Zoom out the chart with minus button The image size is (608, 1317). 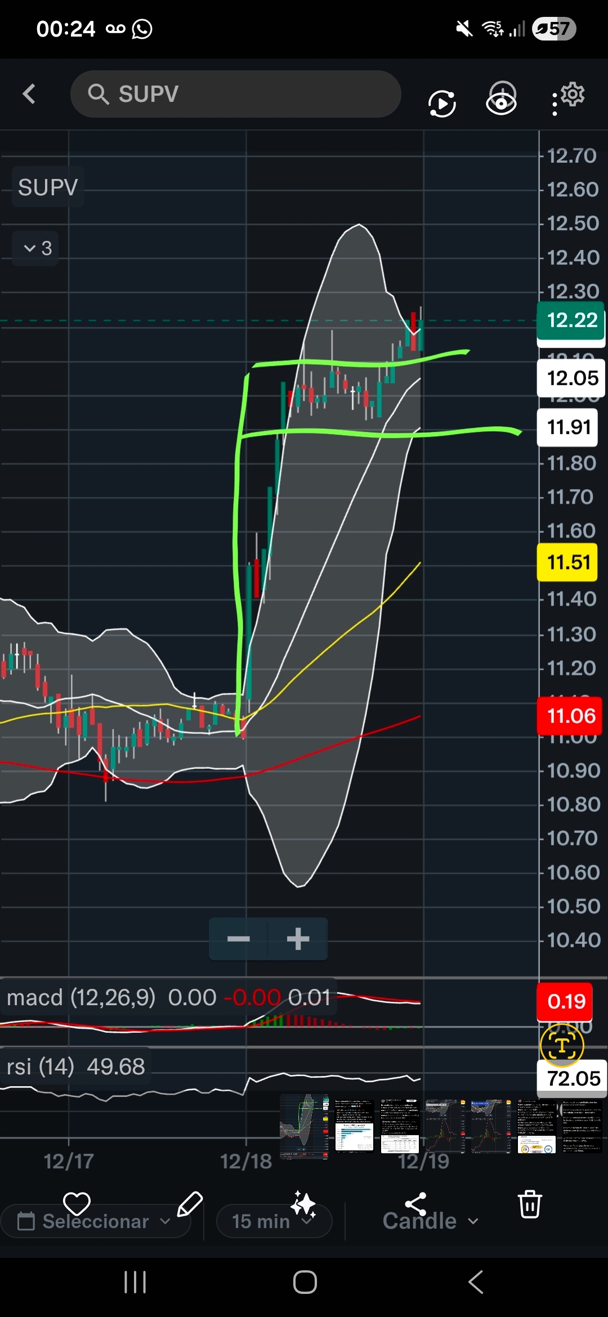(239, 939)
